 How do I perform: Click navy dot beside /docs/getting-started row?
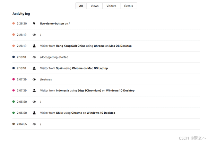[x=14, y=57]
